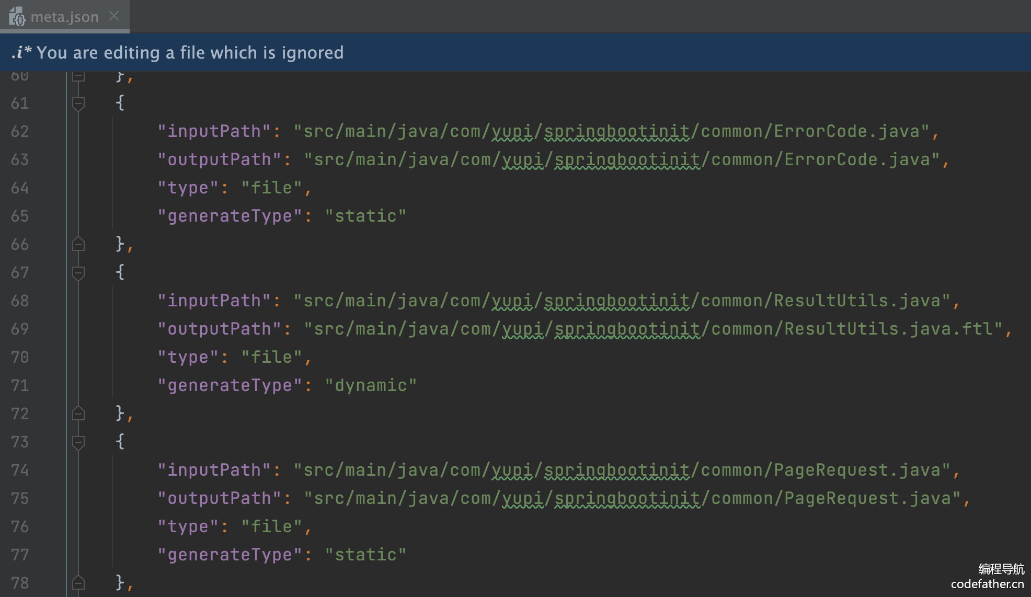Select the meta.json tab
Screen dimensions: 1031x597
click(64, 17)
